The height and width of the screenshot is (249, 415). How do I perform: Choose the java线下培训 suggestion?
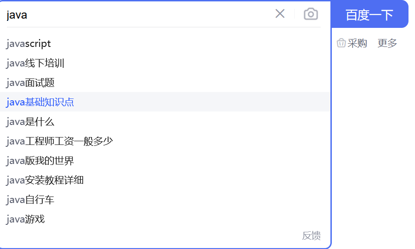[x=35, y=63]
